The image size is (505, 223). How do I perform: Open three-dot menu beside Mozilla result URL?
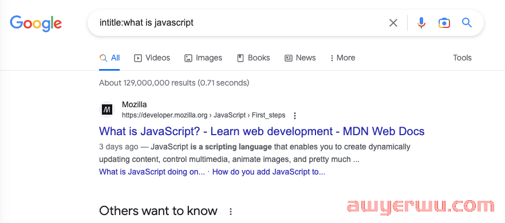coord(294,116)
